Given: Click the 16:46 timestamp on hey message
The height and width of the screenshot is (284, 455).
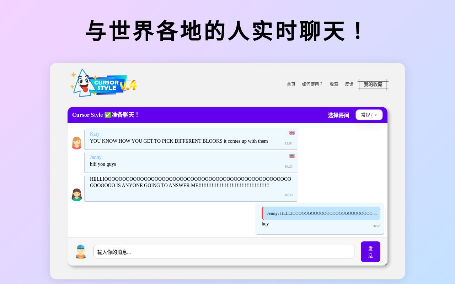Looking at the screenshot, I should coord(376,226).
